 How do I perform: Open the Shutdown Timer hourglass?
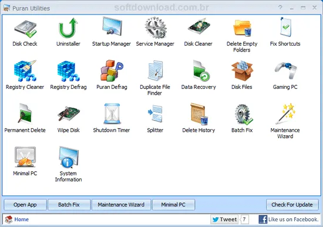click(x=112, y=113)
